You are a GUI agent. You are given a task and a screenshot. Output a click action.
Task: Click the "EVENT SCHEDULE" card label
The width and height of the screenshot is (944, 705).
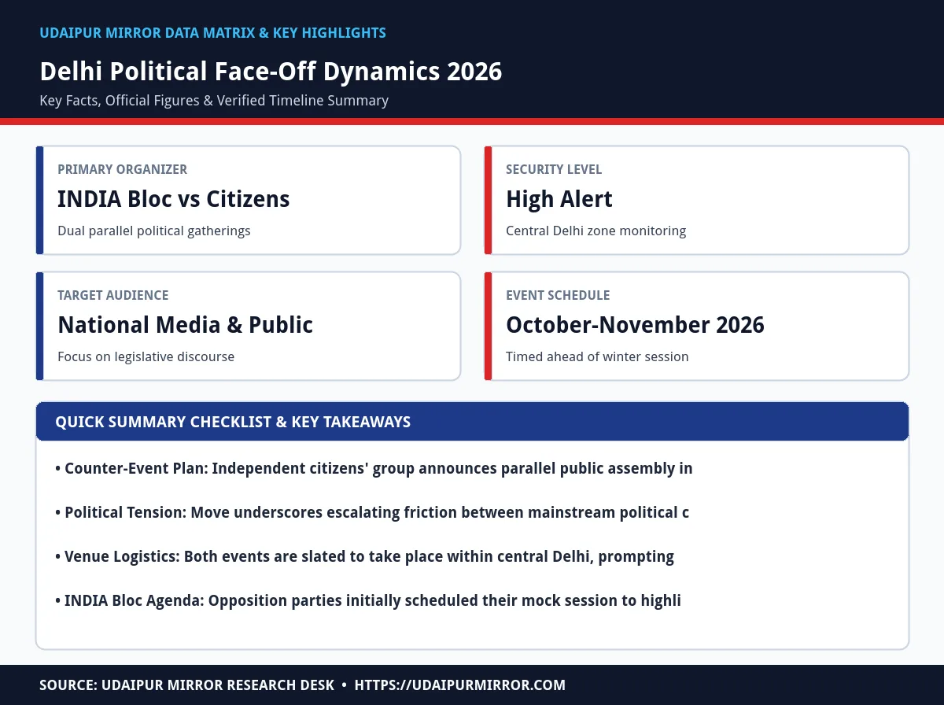(558, 295)
